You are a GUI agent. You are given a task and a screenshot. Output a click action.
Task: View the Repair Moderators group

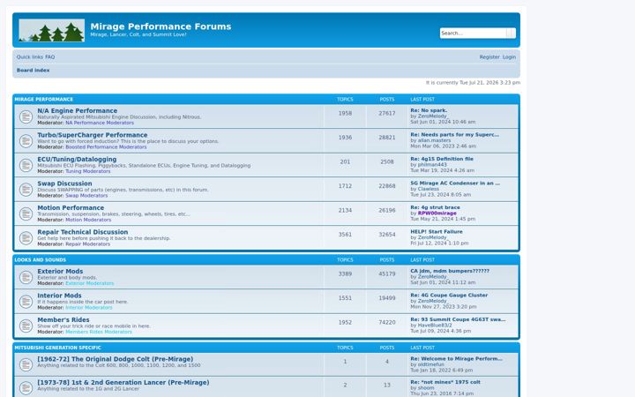click(88, 244)
